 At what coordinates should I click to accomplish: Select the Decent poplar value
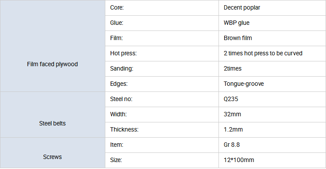(242, 8)
